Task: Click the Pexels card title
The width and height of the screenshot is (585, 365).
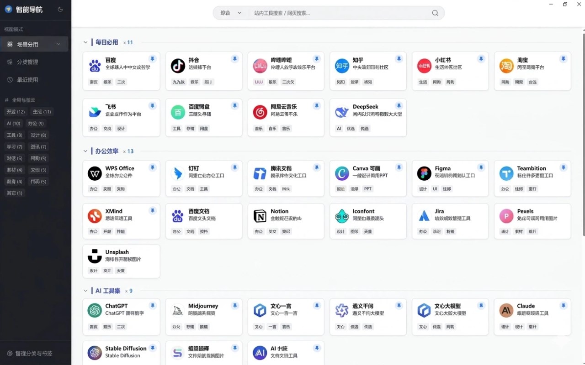Action: tap(525, 211)
